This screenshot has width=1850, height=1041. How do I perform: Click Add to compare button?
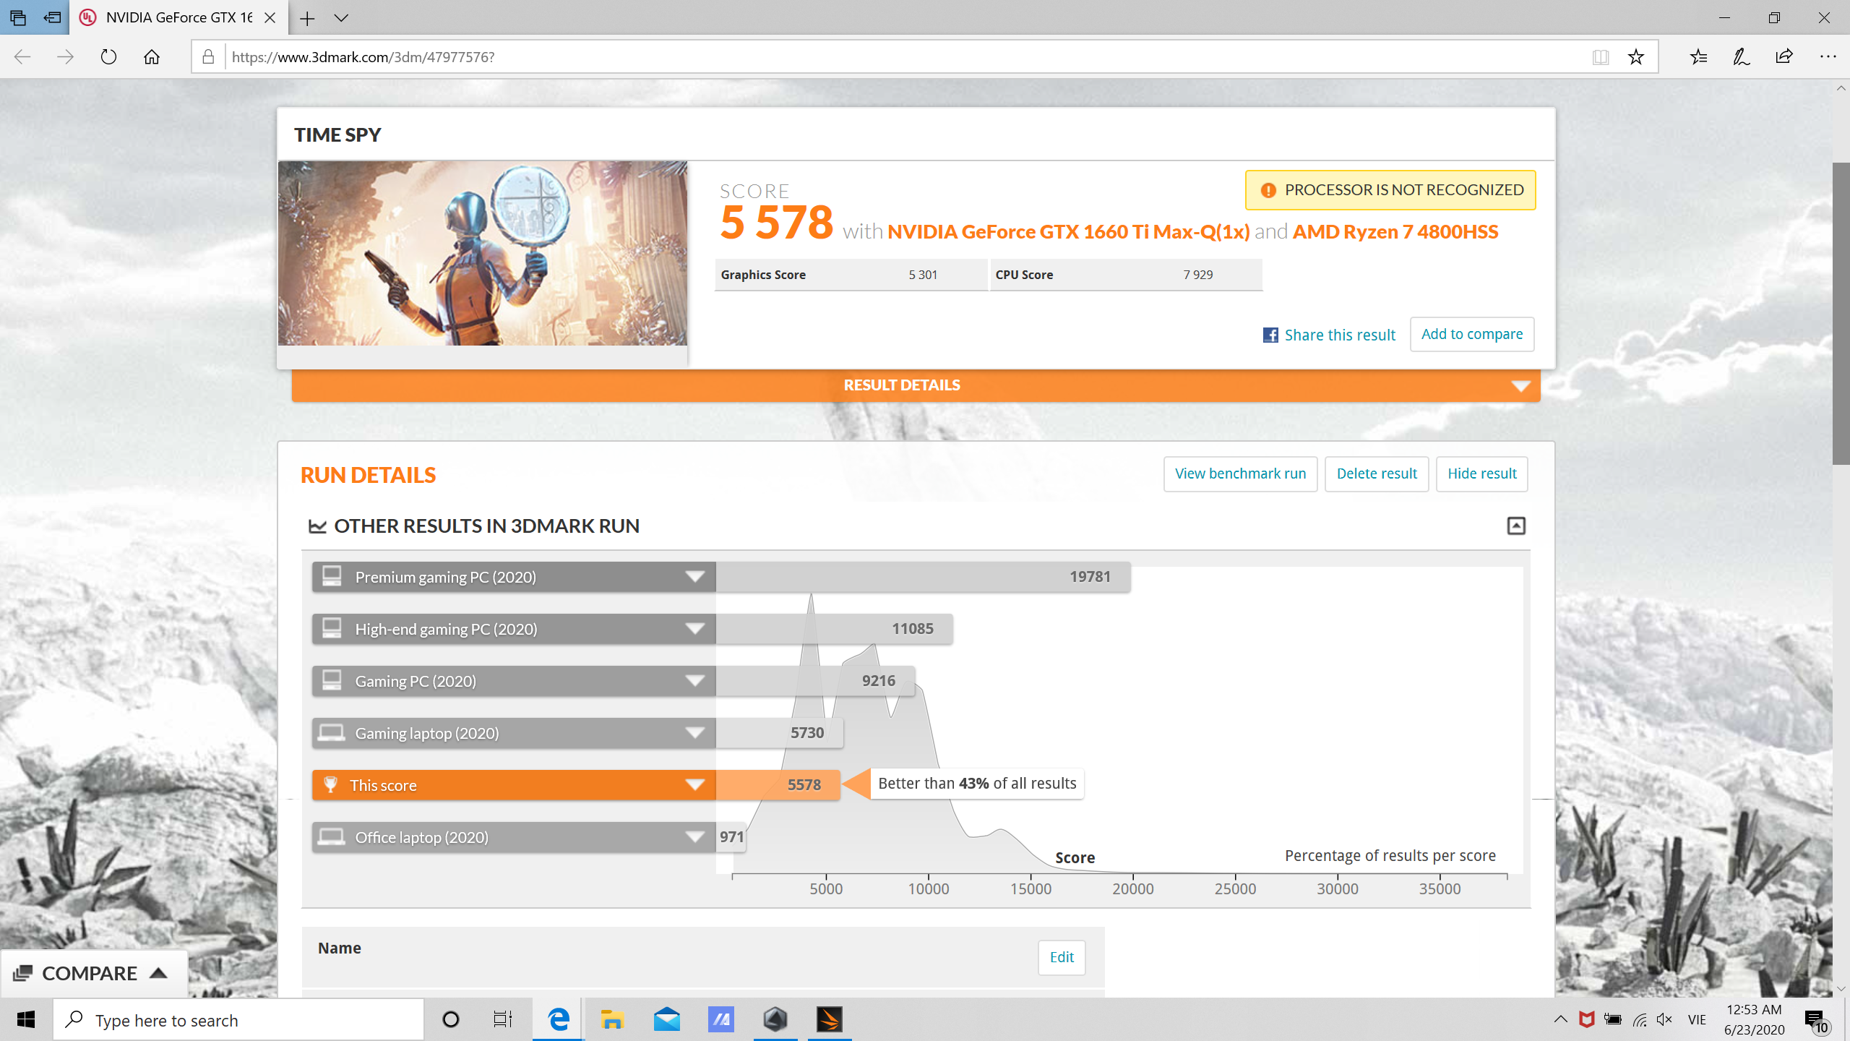click(1472, 334)
